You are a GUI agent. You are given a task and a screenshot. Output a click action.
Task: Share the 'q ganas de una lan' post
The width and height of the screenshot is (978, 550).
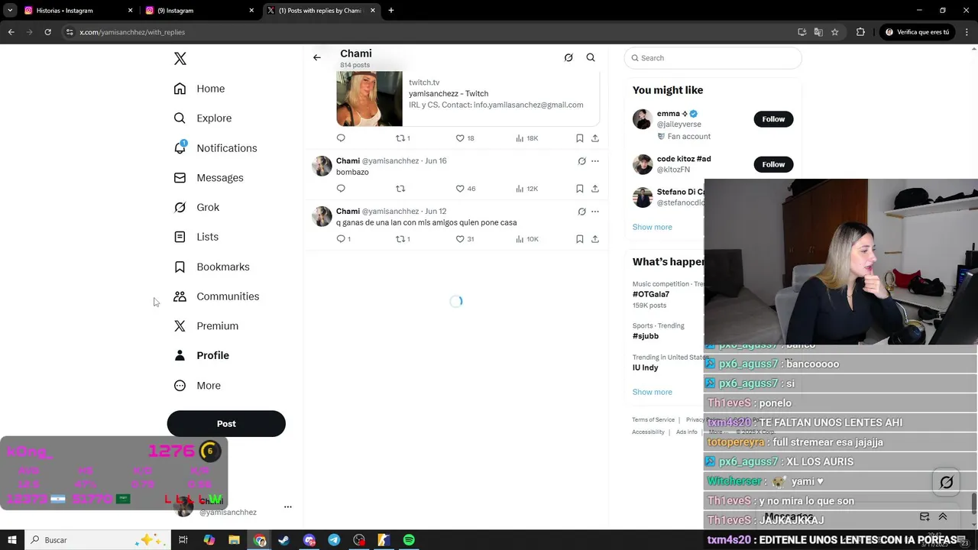tap(595, 239)
